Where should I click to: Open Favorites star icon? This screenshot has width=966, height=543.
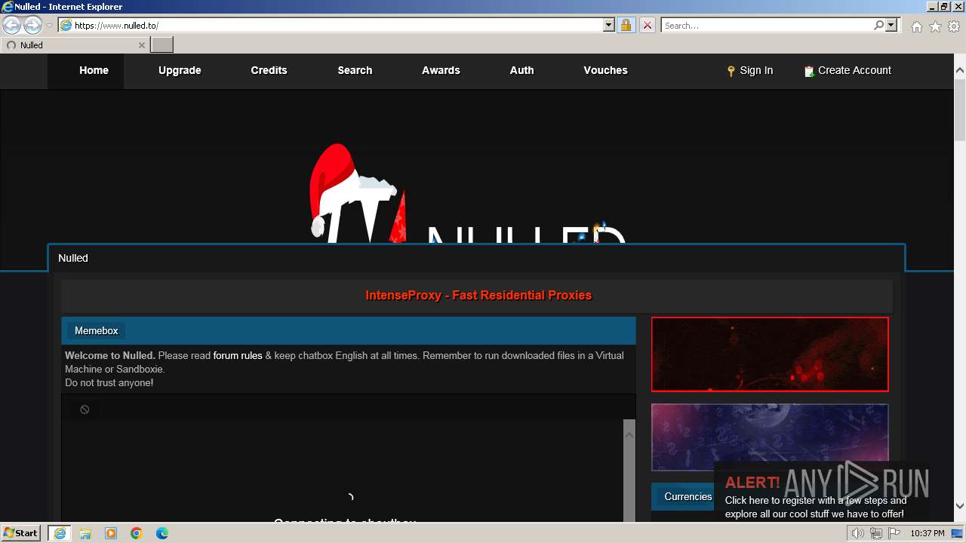[935, 26]
